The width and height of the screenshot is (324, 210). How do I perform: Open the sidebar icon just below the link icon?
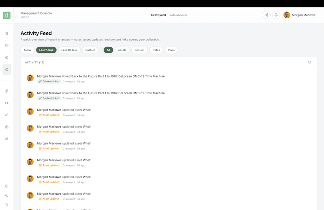6,127
